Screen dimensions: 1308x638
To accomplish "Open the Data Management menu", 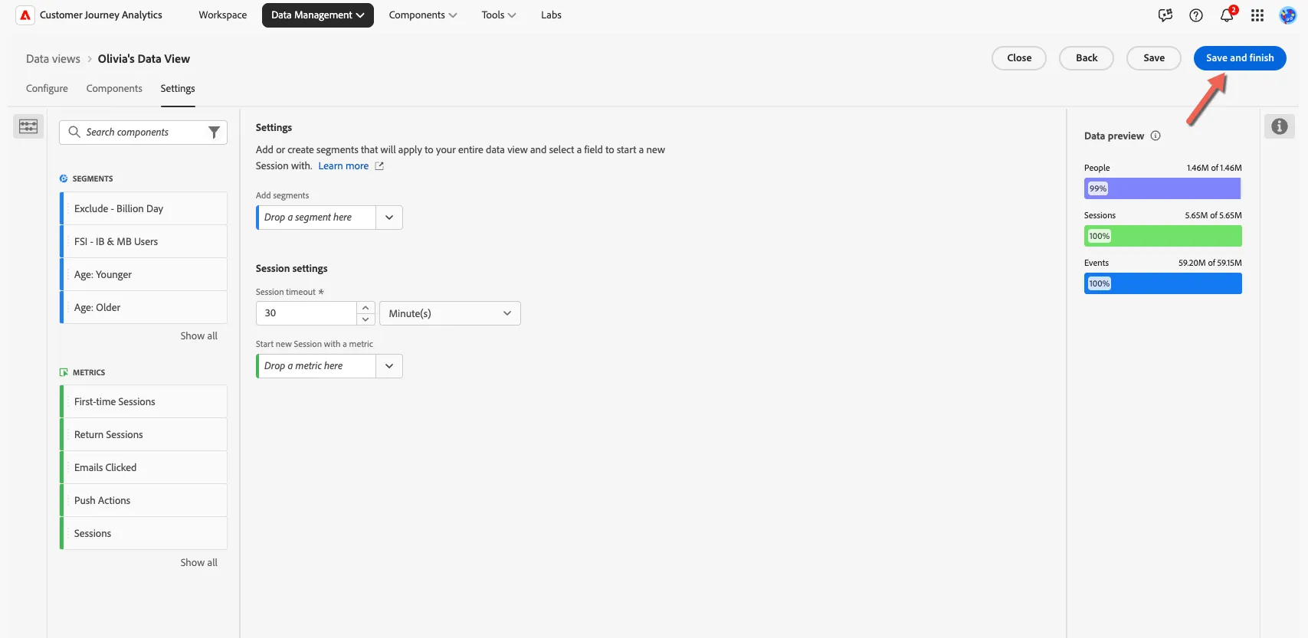I will tap(318, 15).
